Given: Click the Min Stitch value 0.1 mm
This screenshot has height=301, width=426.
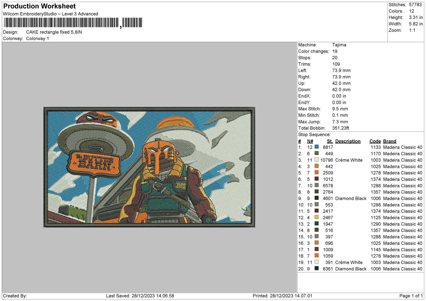Looking at the screenshot, I should coord(340,115).
